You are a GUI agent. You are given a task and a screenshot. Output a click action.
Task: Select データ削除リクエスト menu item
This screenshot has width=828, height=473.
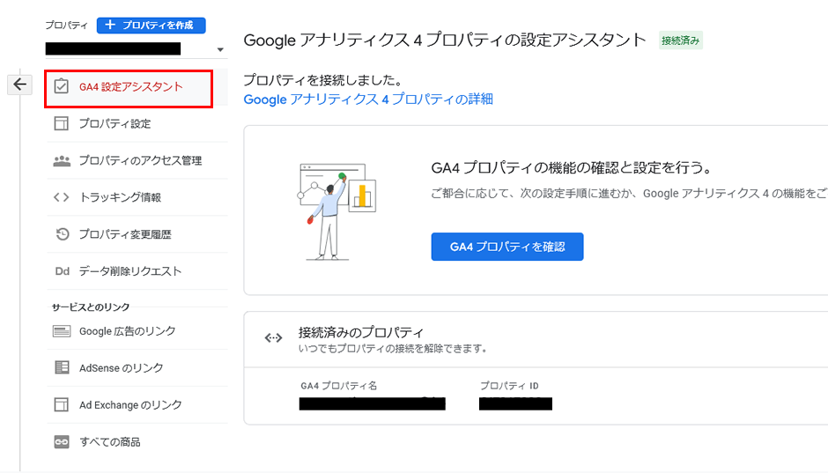[x=129, y=271]
